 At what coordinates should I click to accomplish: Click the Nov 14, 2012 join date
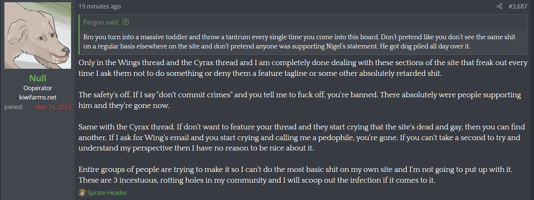[x=53, y=107]
